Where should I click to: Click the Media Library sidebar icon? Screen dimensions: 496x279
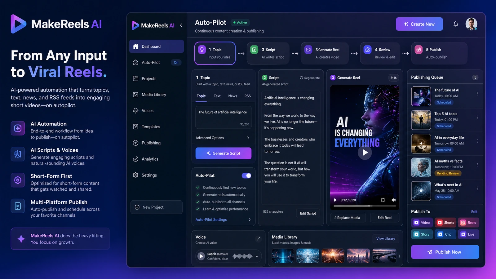pyautogui.click(x=135, y=95)
